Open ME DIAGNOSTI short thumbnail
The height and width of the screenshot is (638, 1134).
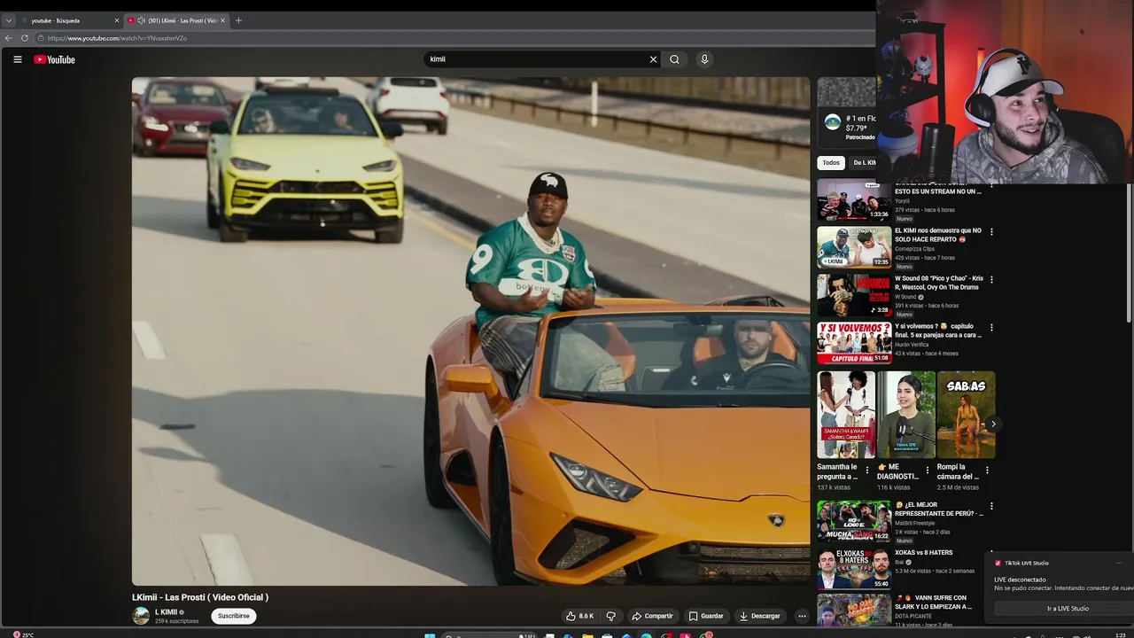click(906, 415)
